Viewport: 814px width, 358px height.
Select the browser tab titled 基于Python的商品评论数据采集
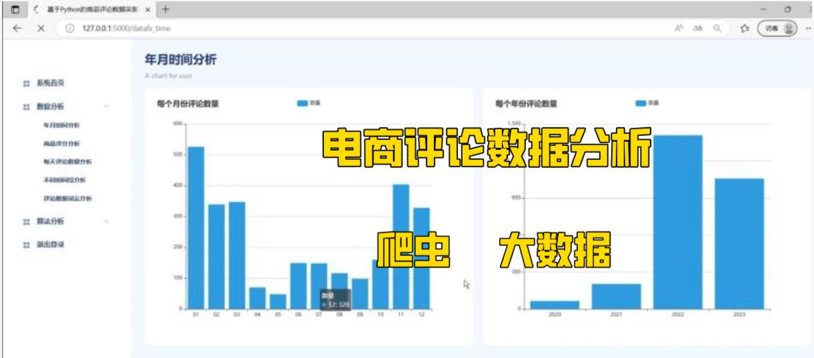pyautogui.click(x=91, y=10)
